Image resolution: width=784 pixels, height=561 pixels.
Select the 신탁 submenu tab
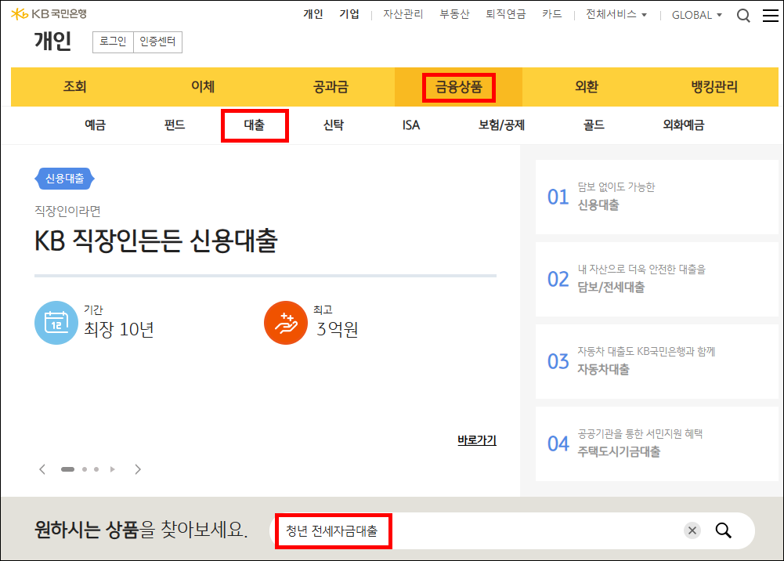pos(334,125)
